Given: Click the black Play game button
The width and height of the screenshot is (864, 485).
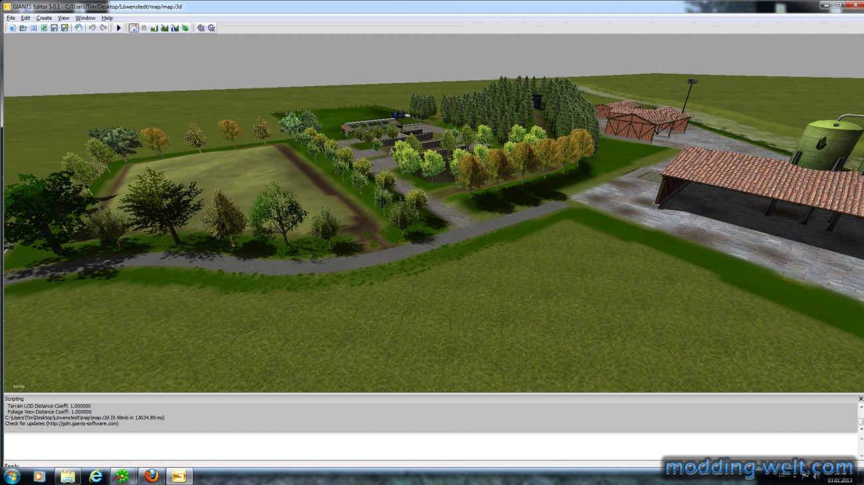Looking at the screenshot, I should [x=119, y=28].
